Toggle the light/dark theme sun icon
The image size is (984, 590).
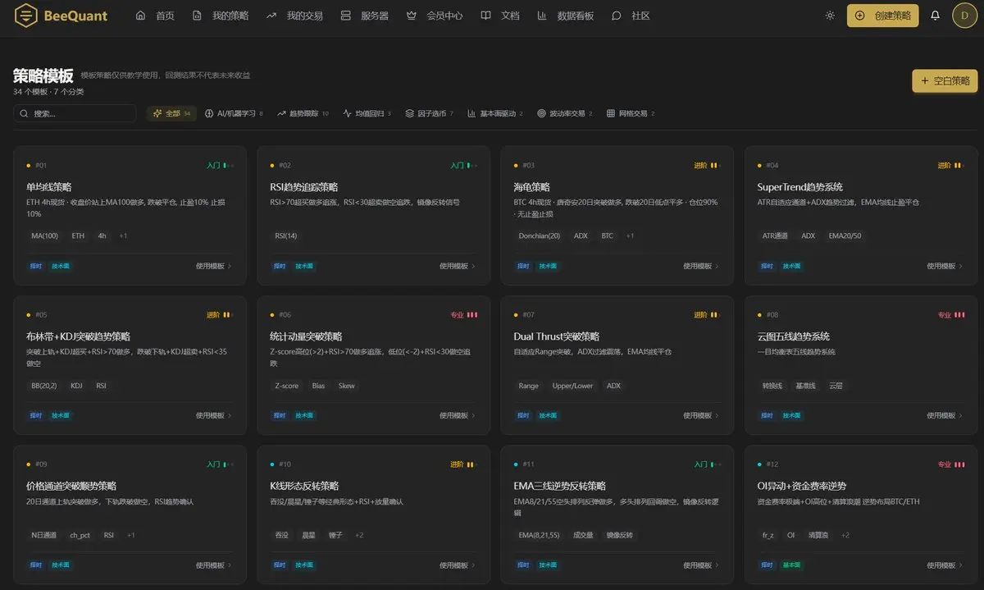pos(830,16)
